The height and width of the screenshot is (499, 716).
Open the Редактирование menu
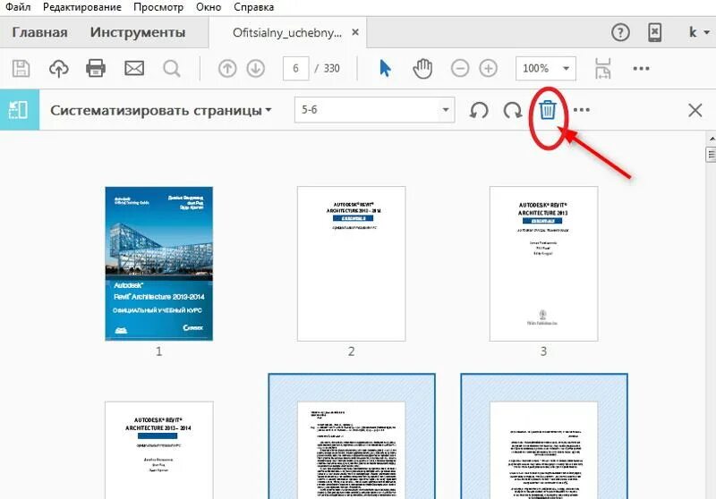coord(82,7)
